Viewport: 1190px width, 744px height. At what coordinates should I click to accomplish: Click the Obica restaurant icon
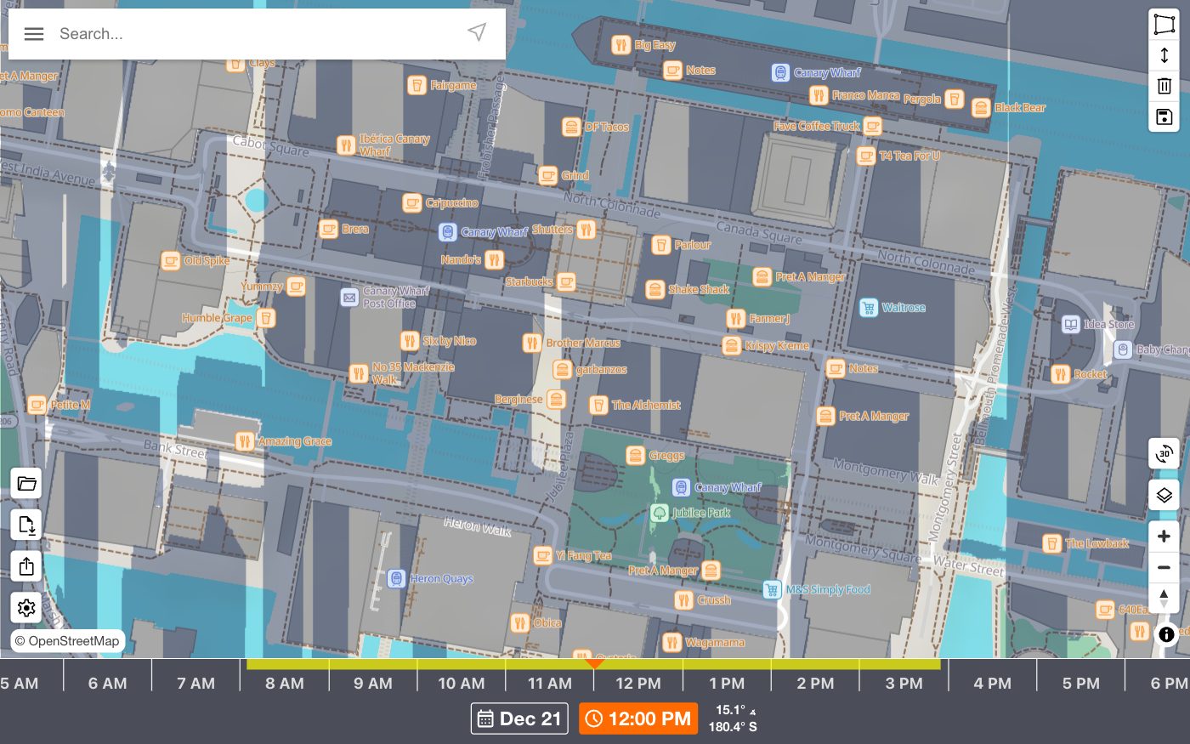[520, 622]
